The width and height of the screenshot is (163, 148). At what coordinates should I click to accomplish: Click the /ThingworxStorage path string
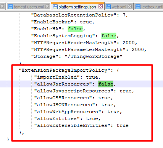[x=94, y=56]
